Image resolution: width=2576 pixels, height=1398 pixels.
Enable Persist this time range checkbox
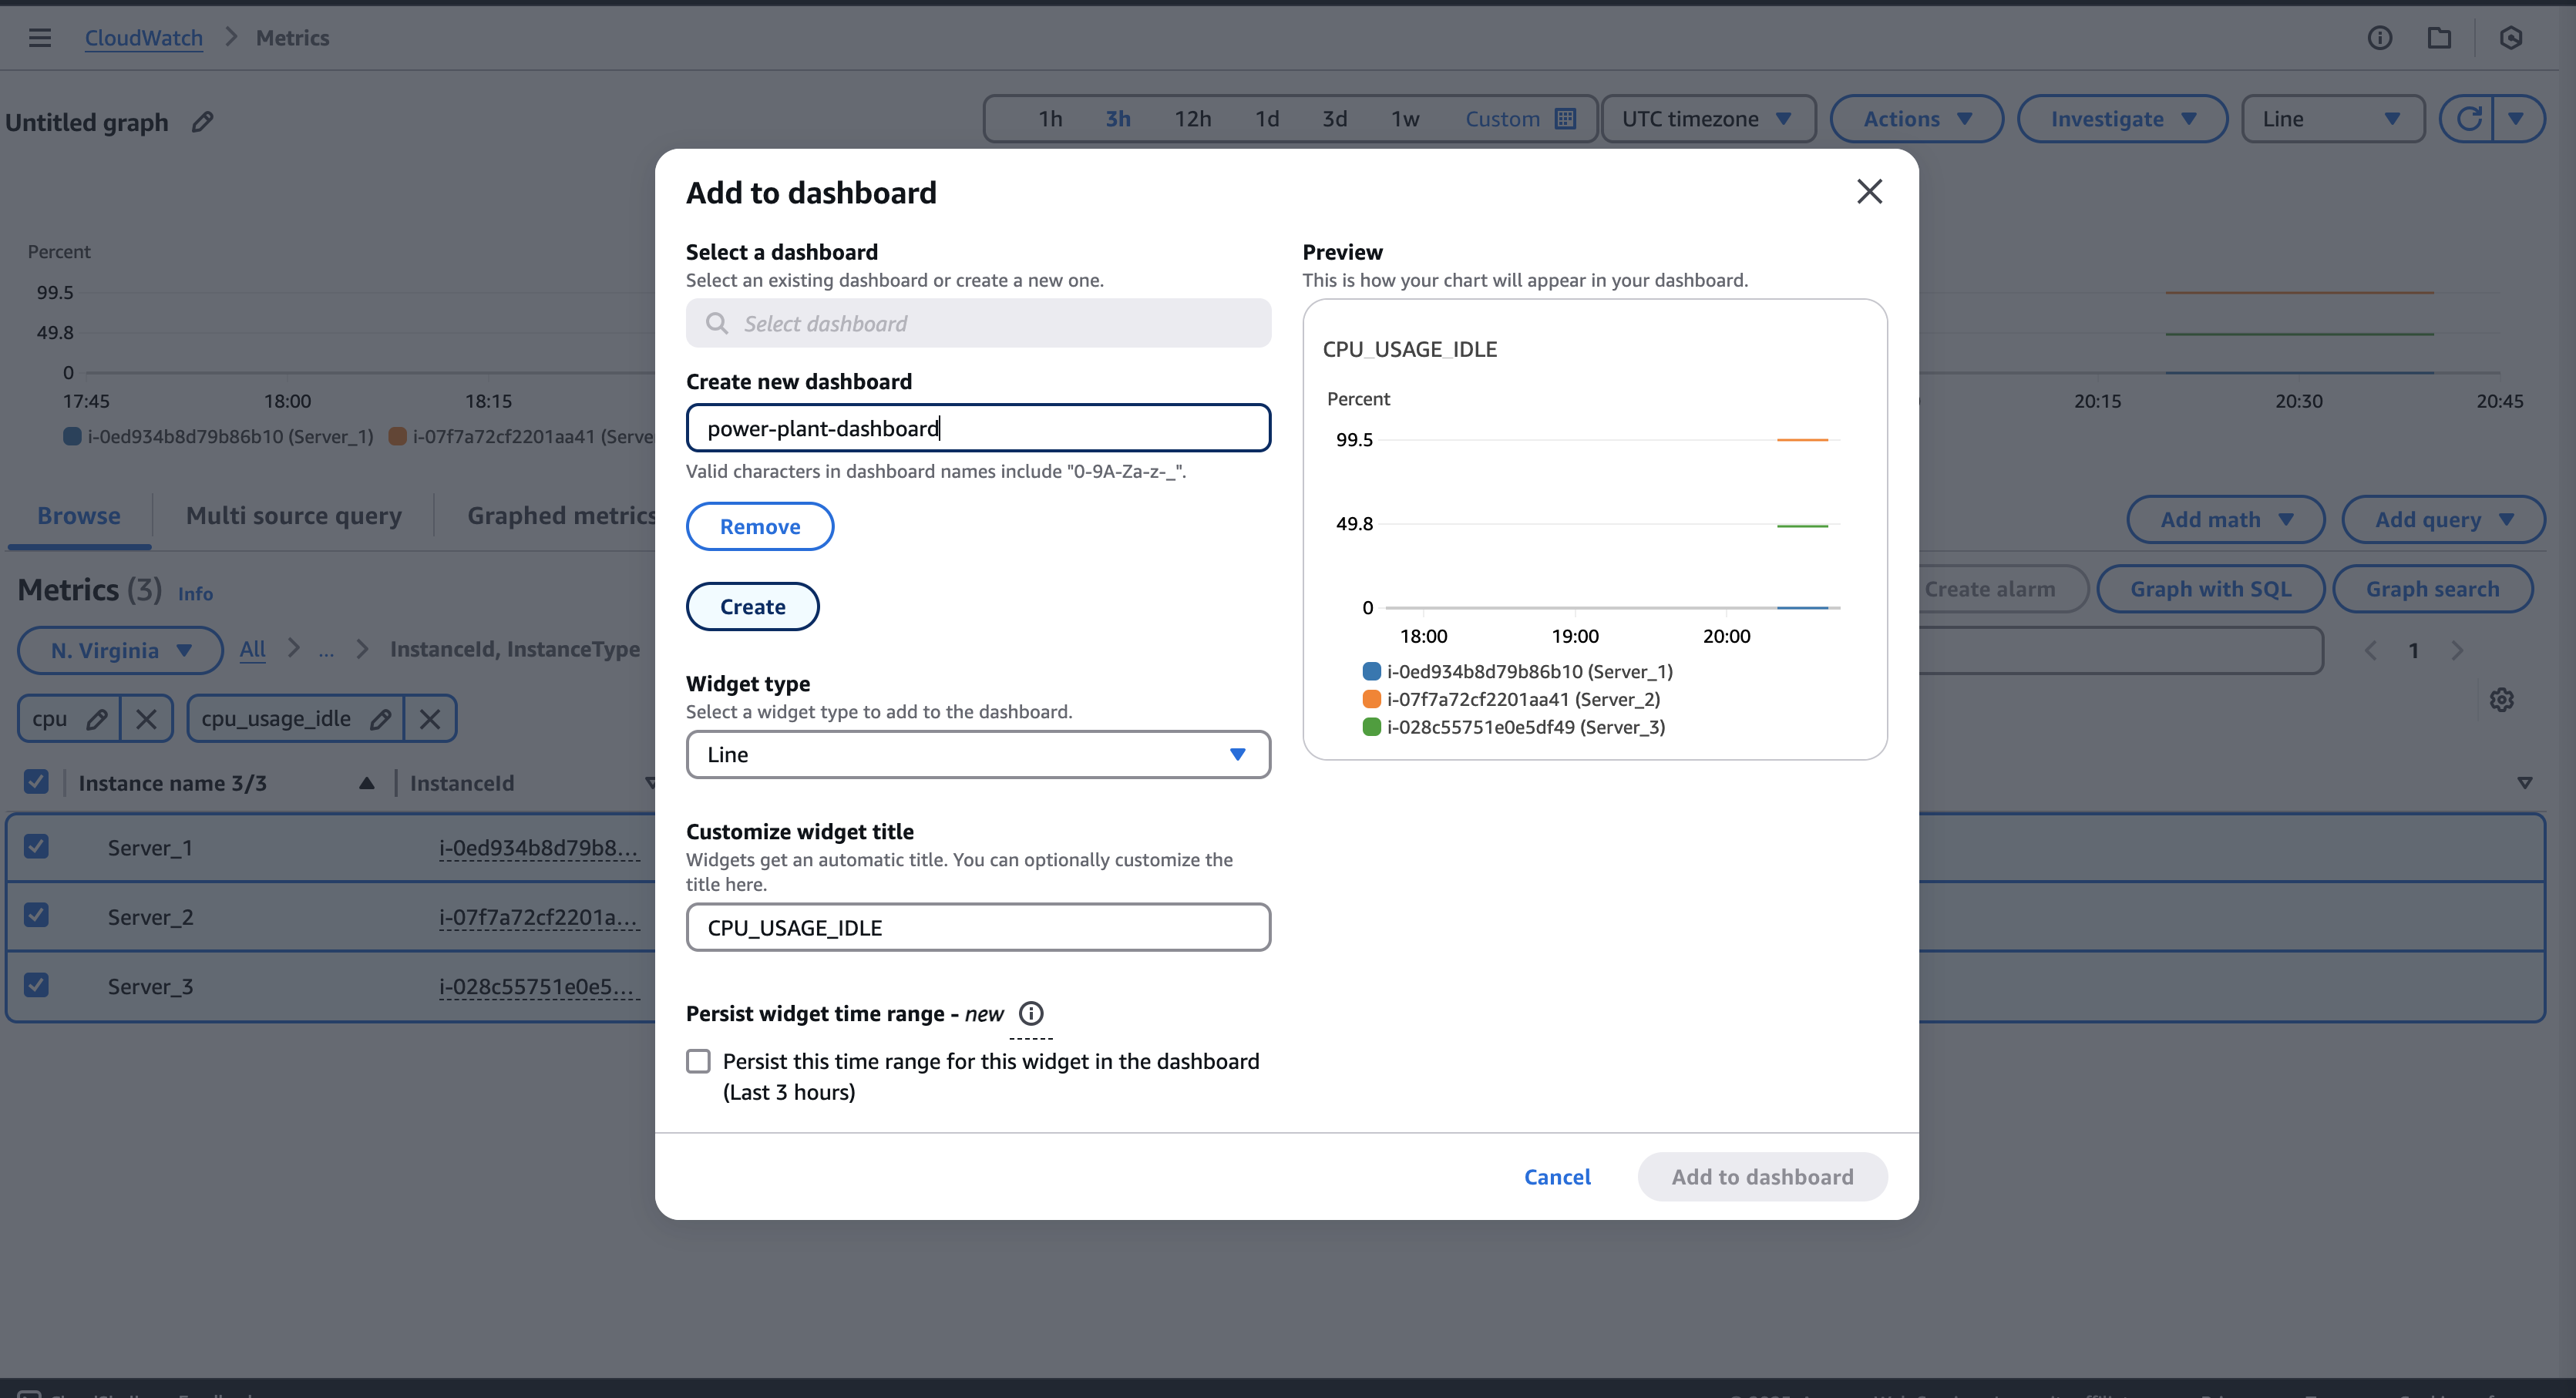click(x=698, y=1061)
